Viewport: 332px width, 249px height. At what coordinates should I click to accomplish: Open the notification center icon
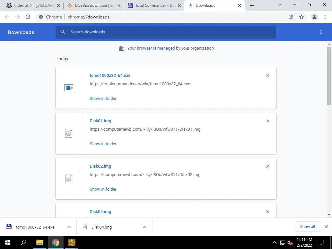tap(321, 243)
